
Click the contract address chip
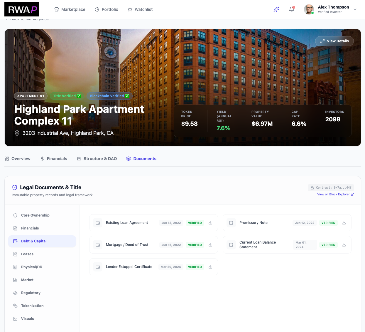click(x=331, y=187)
